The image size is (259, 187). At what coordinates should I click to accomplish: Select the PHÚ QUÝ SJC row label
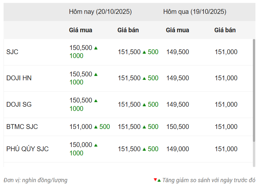(27, 149)
